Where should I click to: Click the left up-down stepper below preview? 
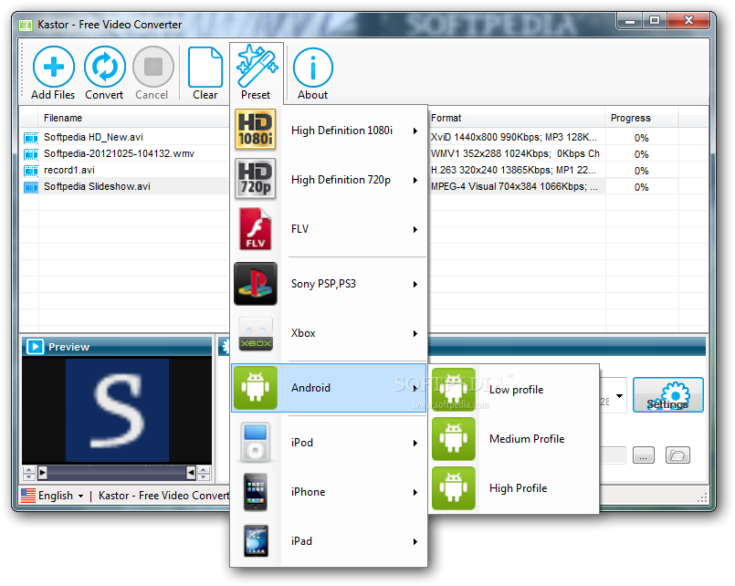click(29, 473)
